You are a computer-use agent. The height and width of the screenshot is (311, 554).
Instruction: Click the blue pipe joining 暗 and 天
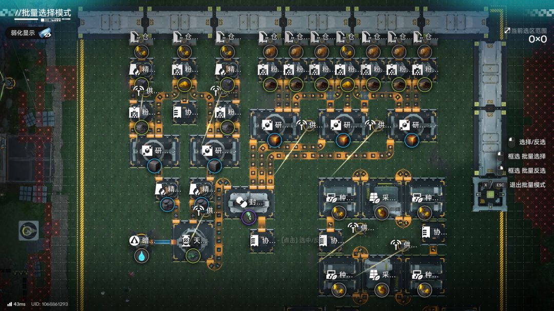pyautogui.click(x=162, y=242)
